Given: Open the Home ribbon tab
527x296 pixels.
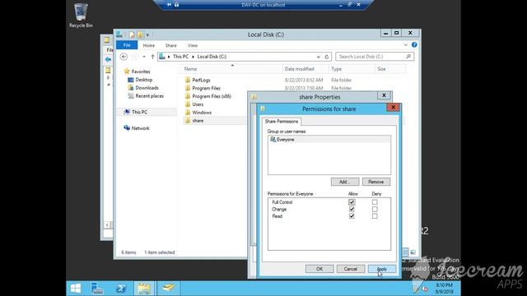Looking at the screenshot, I should 148,45.
